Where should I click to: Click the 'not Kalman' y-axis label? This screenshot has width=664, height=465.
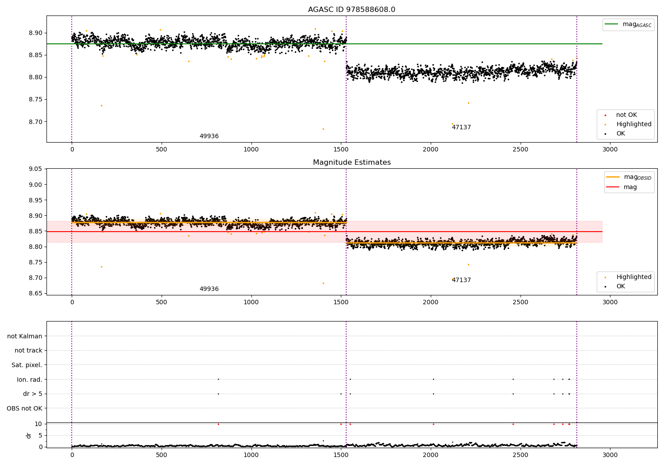click(25, 336)
